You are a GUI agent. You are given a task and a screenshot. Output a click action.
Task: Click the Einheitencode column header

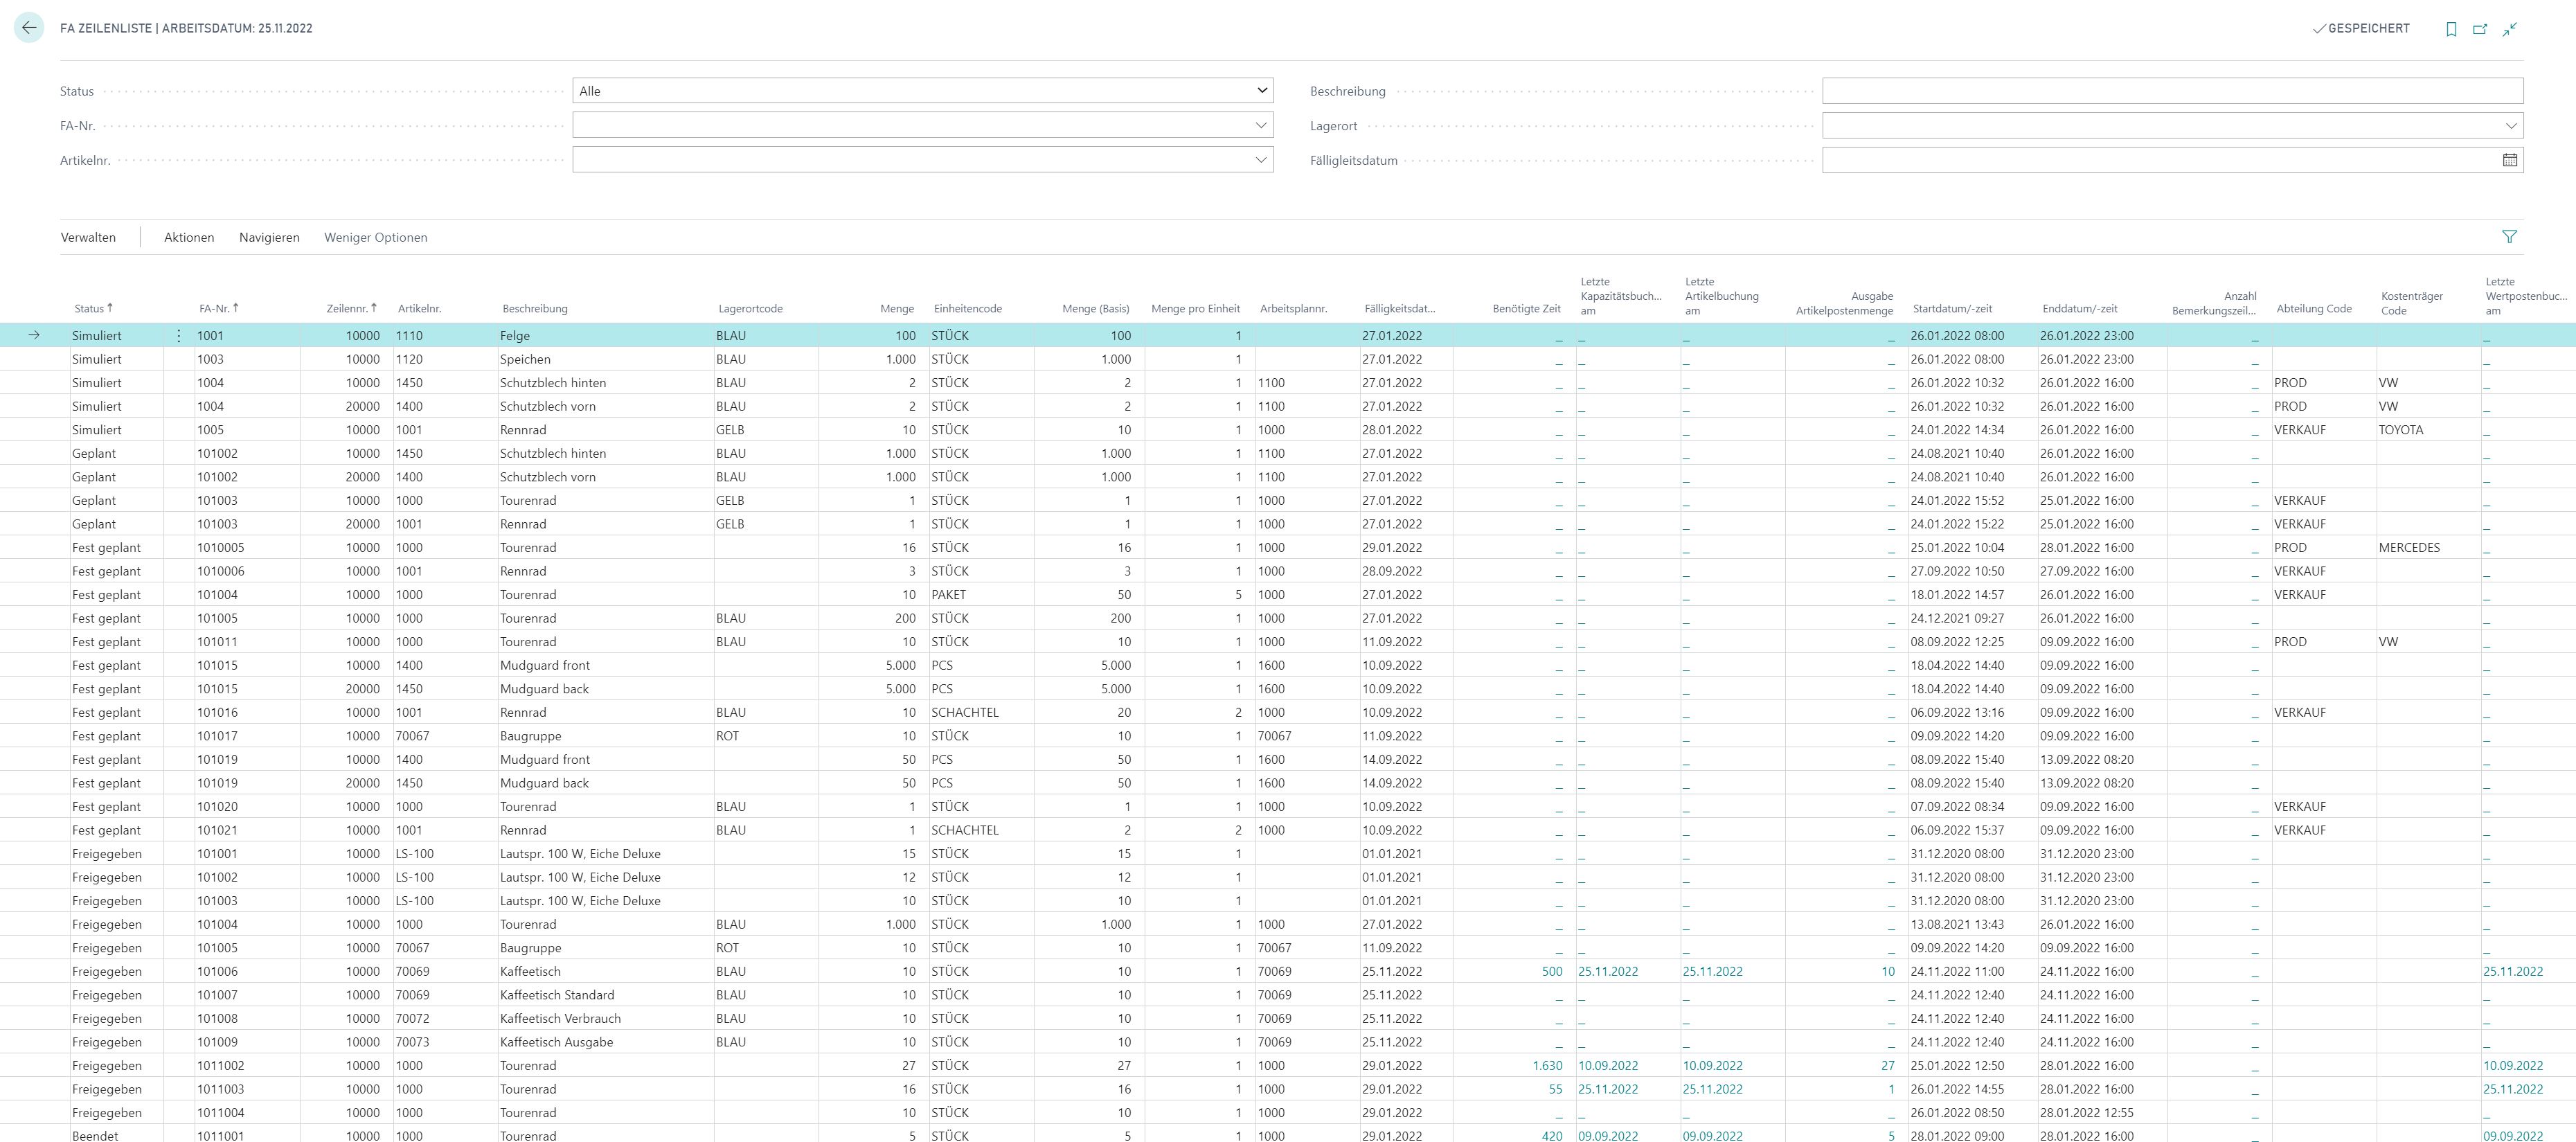click(x=967, y=309)
